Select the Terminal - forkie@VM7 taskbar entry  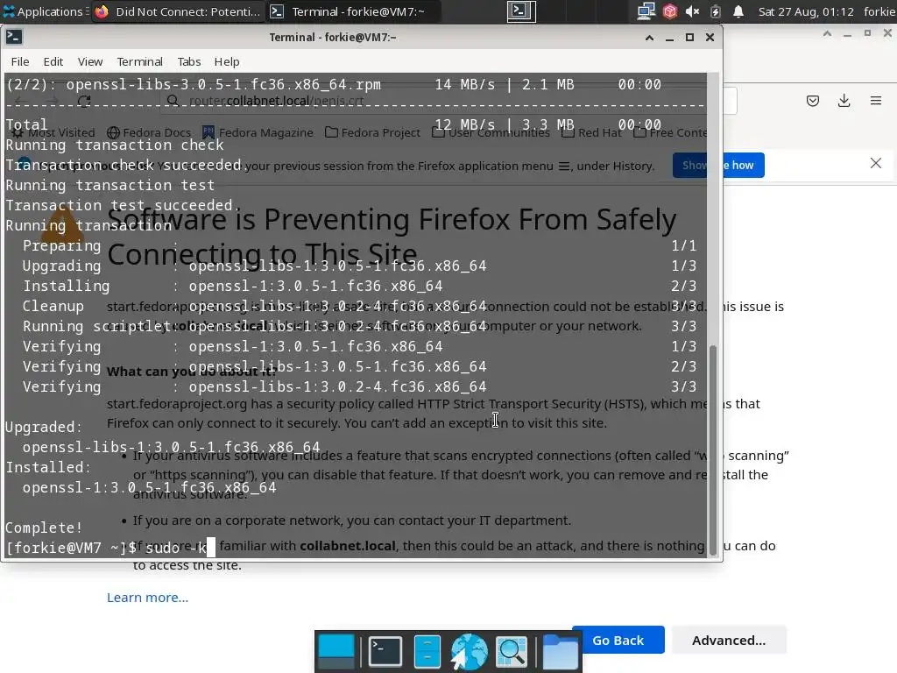tap(353, 11)
